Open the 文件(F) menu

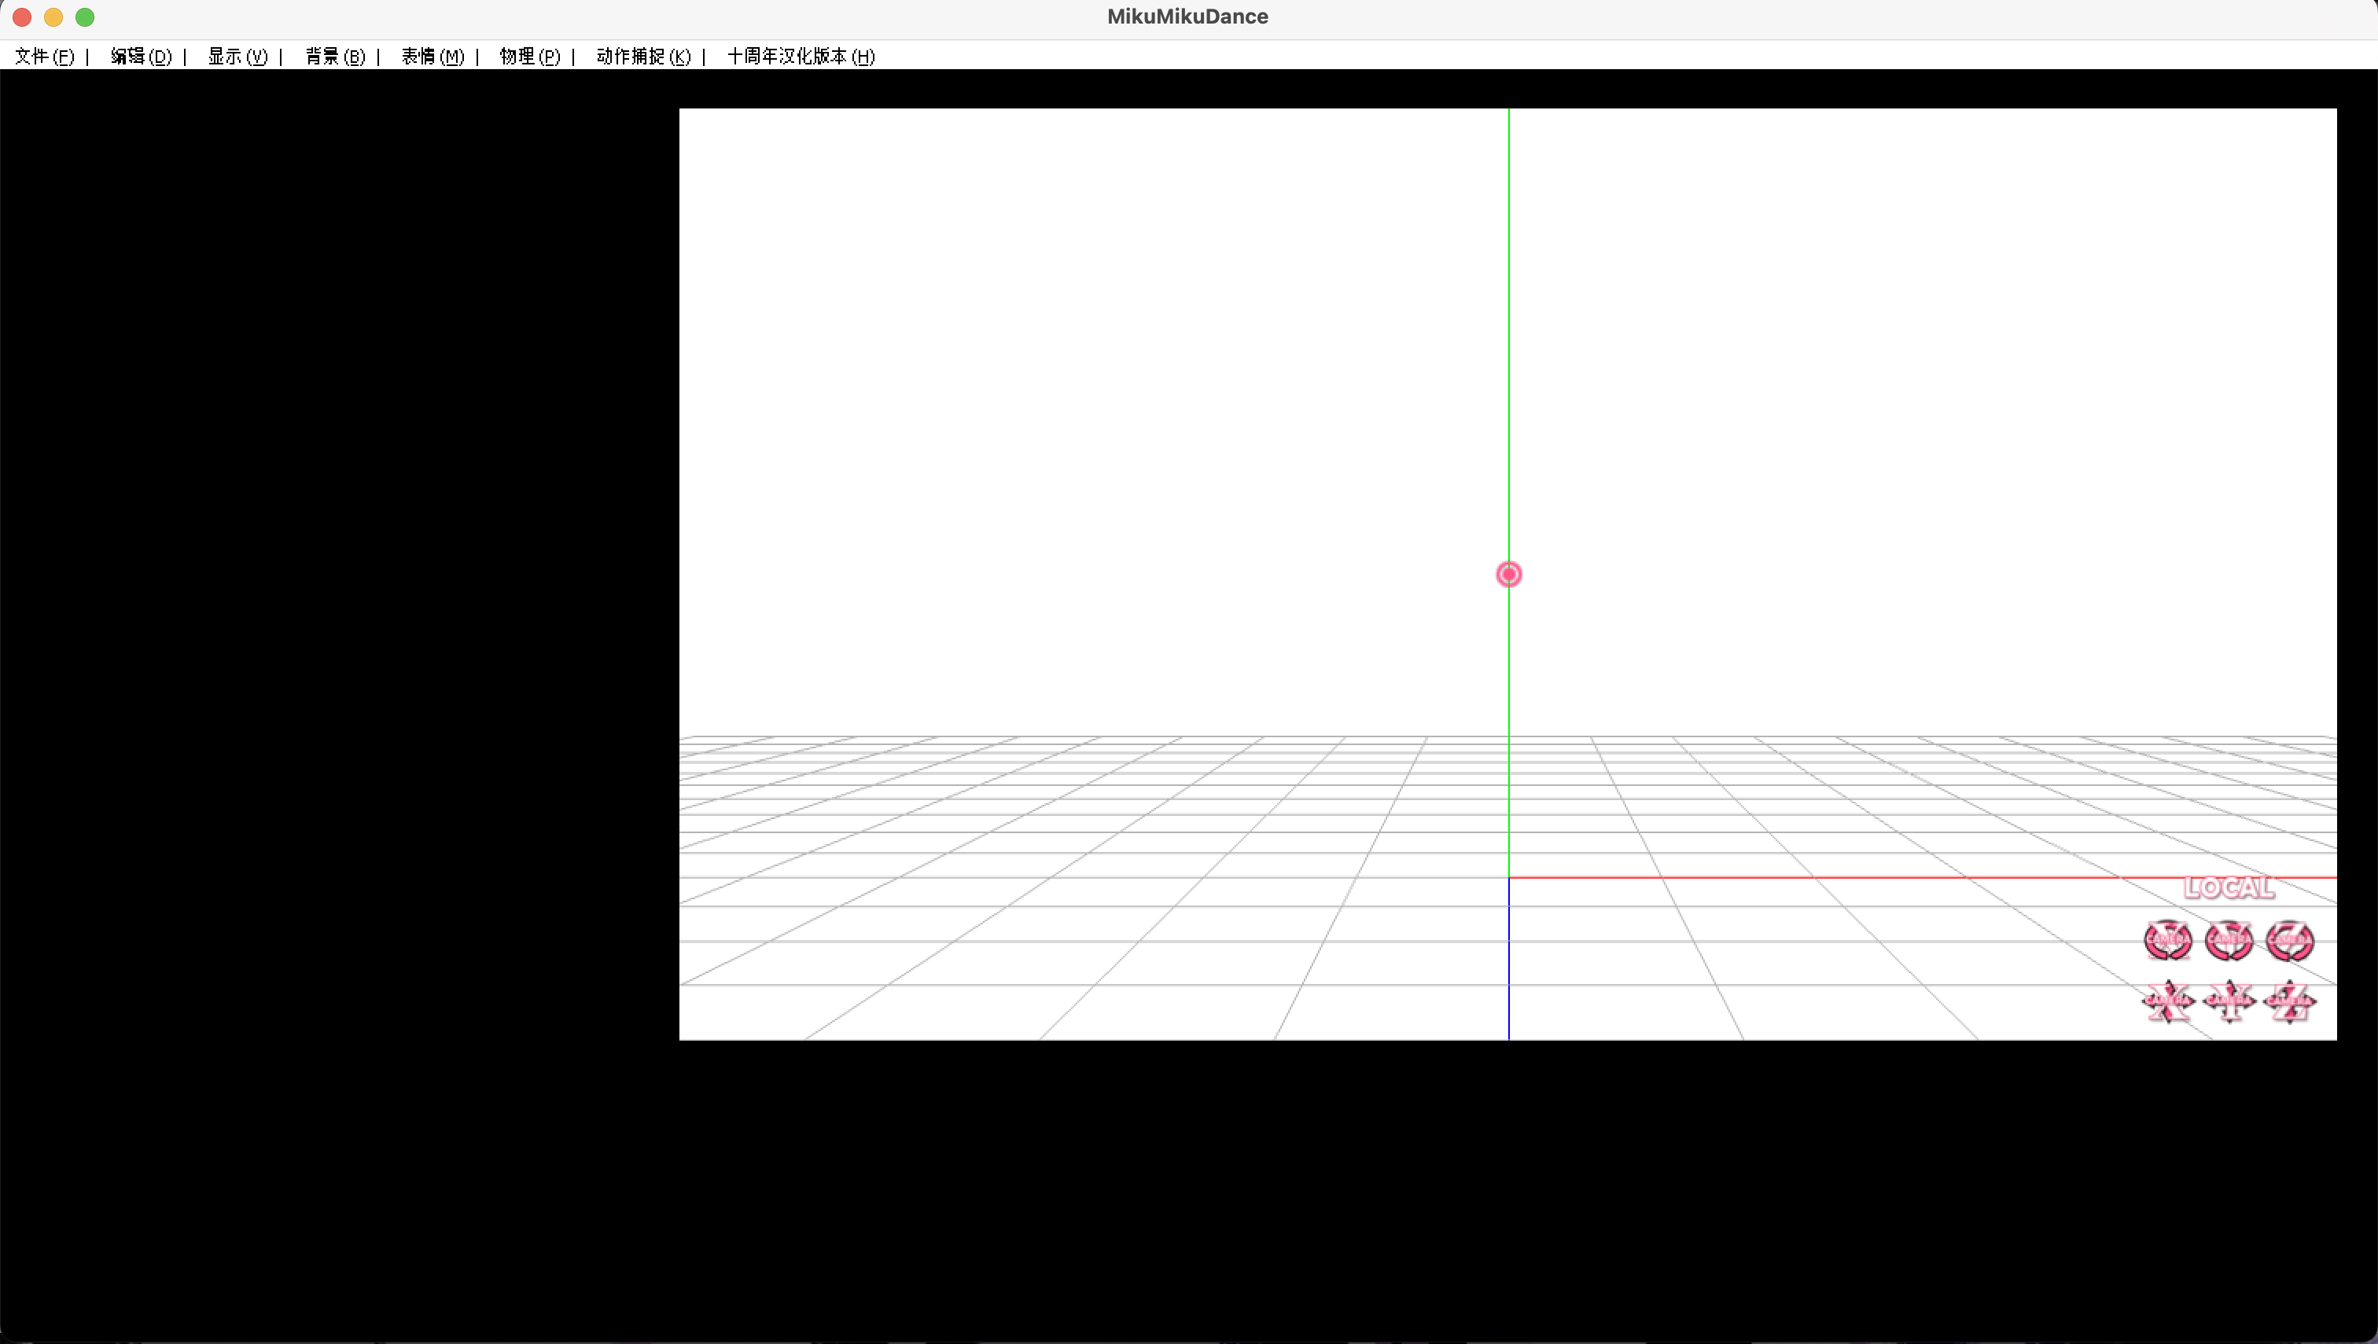(44, 57)
